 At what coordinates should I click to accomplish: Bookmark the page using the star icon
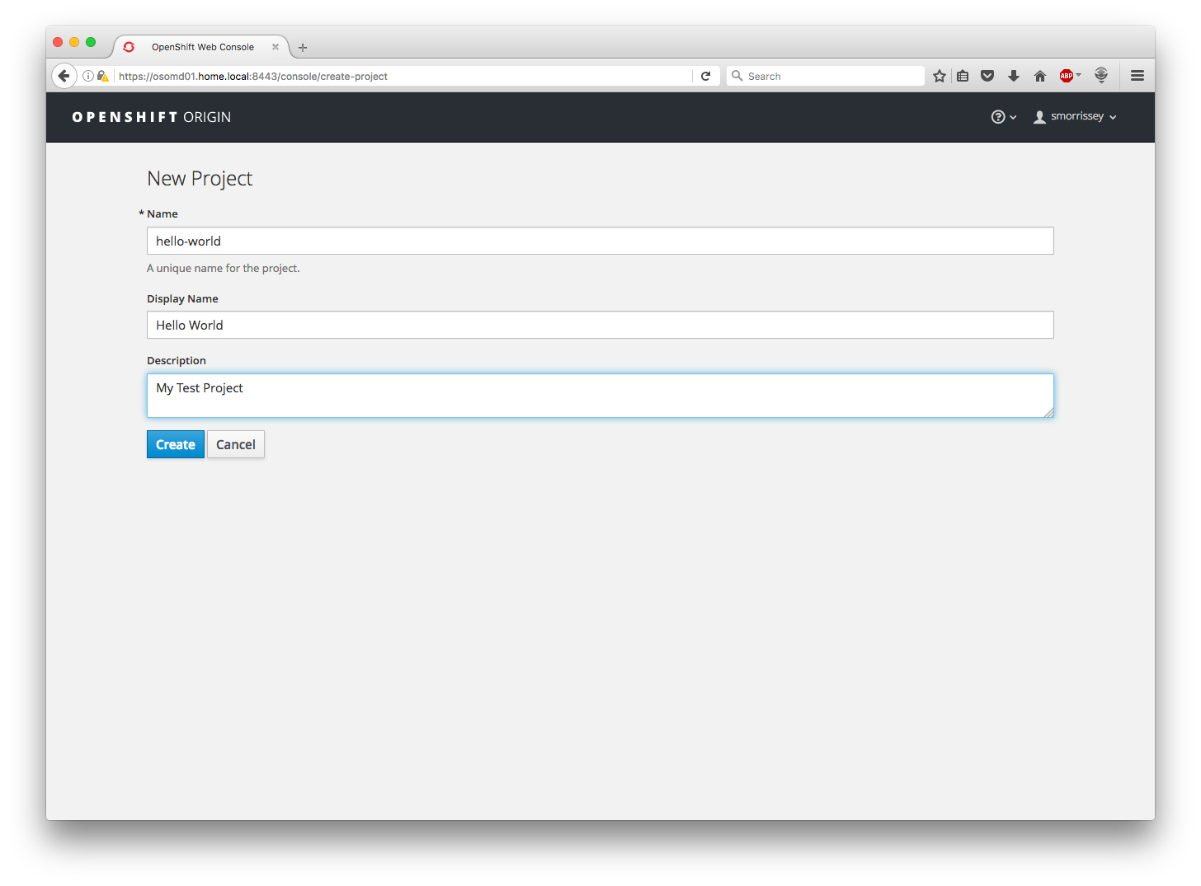(939, 75)
